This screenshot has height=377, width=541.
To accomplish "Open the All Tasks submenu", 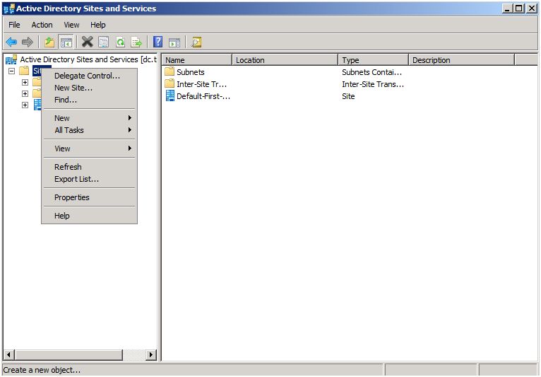I will pos(89,130).
